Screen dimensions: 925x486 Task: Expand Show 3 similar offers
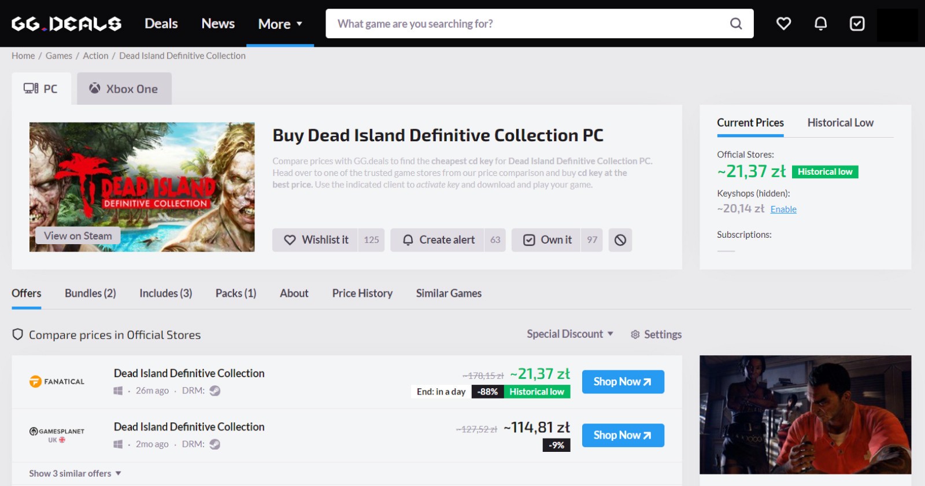pos(75,473)
